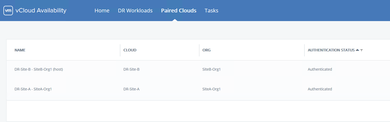Click the DR-Site-A cloud cell
The width and height of the screenshot is (390, 122).
131,89
